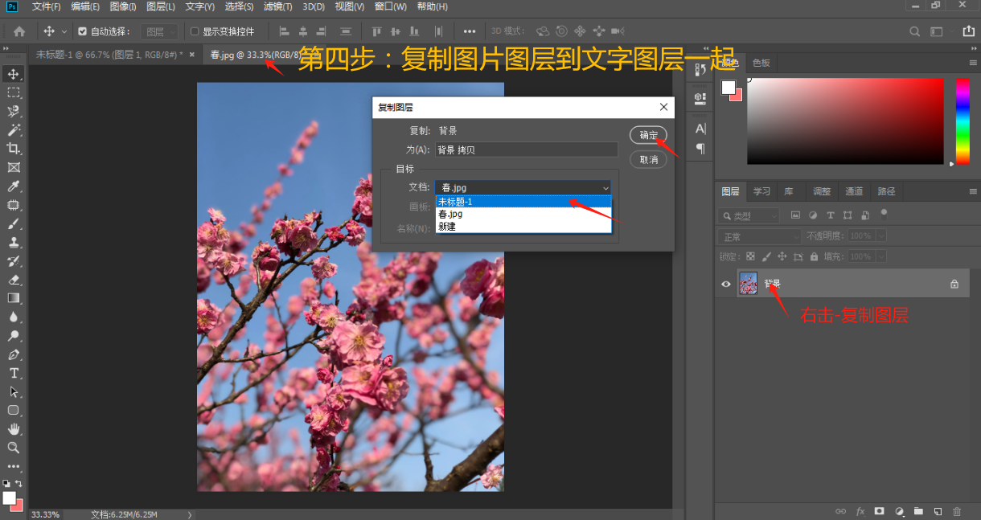Uncheck the 自动选择 checkbox
The image size is (981, 520).
[82, 32]
